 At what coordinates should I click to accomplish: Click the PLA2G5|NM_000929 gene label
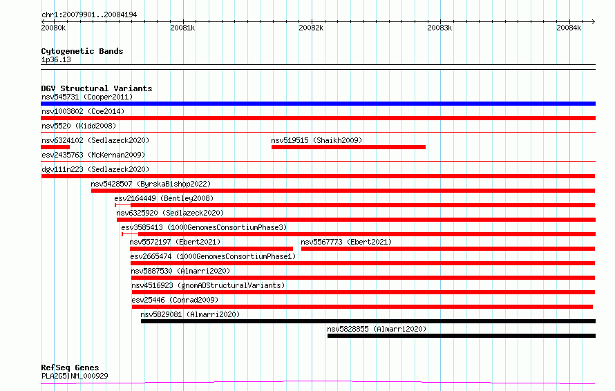75,376
